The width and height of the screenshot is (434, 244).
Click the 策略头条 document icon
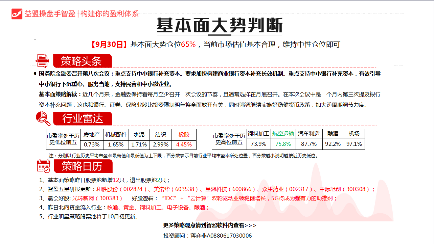(x=42, y=61)
